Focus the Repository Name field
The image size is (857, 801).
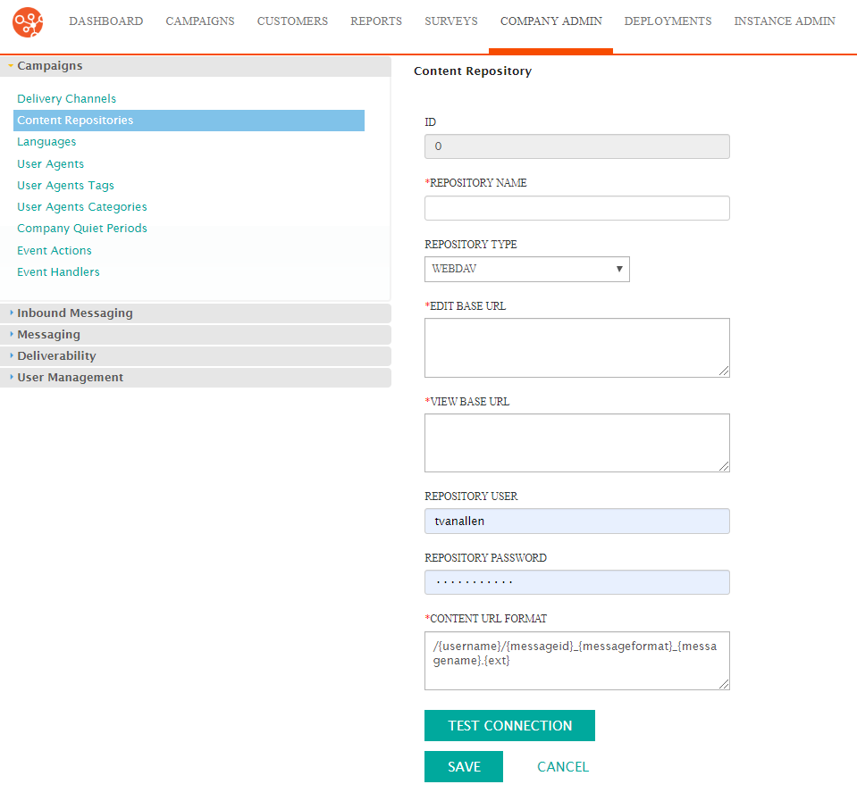(576, 208)
